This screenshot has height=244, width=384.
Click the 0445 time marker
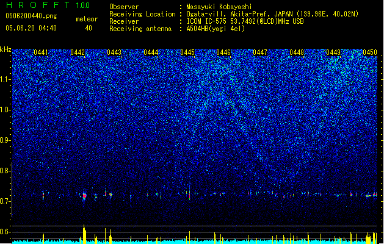click(x=187, y=52)
